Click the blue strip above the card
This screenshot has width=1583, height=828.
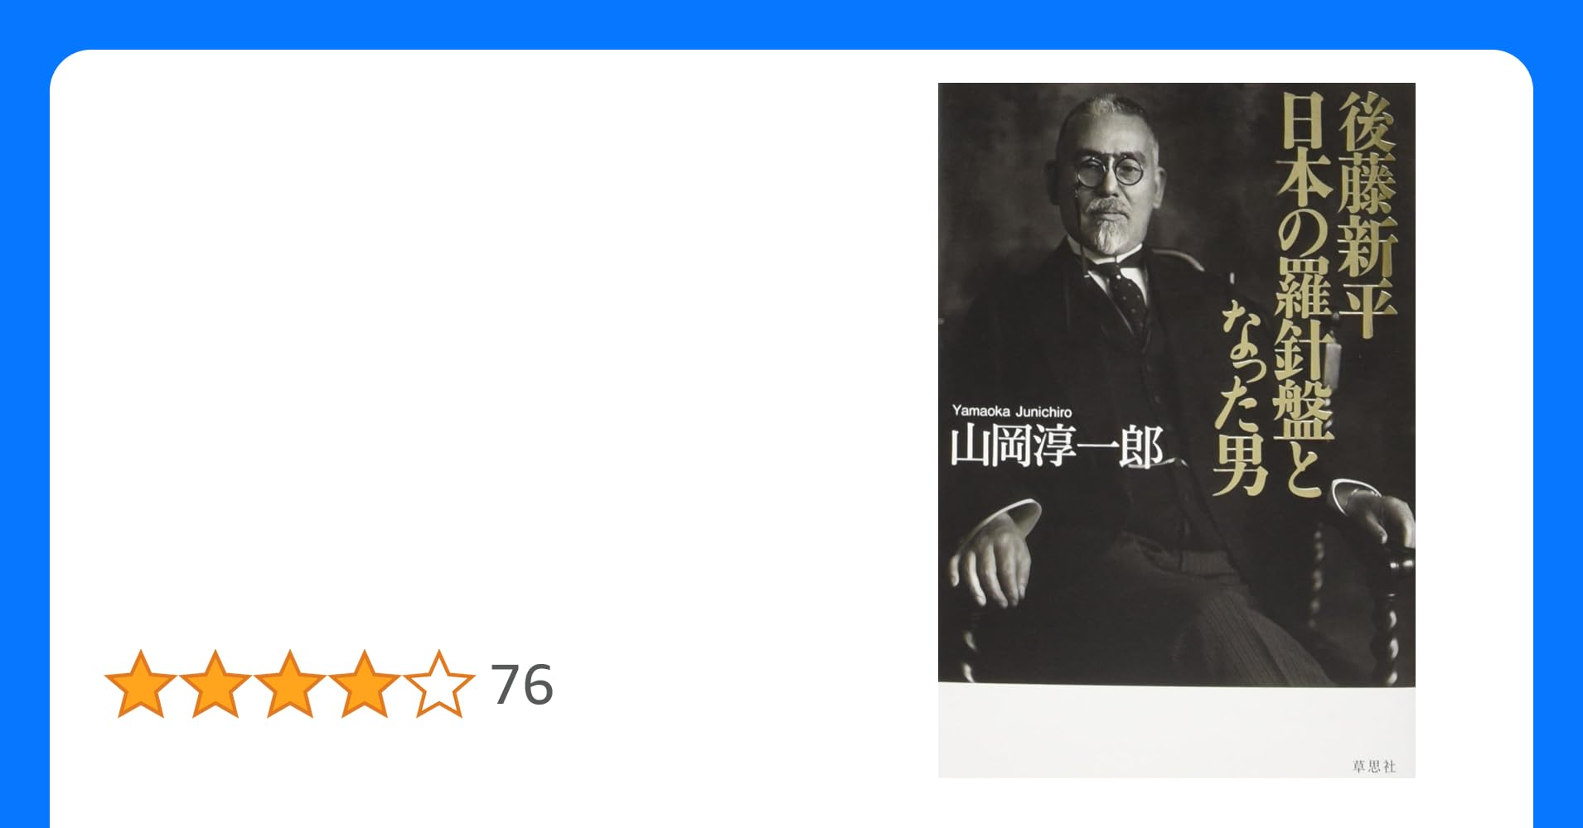[x=791, y=23]
